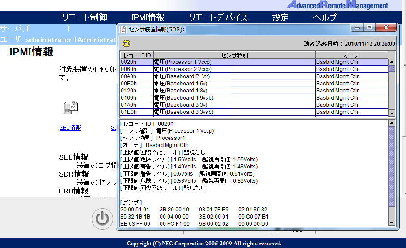The width and height of the screenshot is (406, 248).
Task: Minimize the センサ装置情報(SDR) window
Action: pos(357,27)
